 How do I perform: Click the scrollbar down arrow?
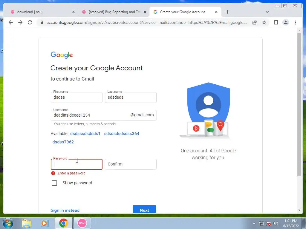pos(299,210)
